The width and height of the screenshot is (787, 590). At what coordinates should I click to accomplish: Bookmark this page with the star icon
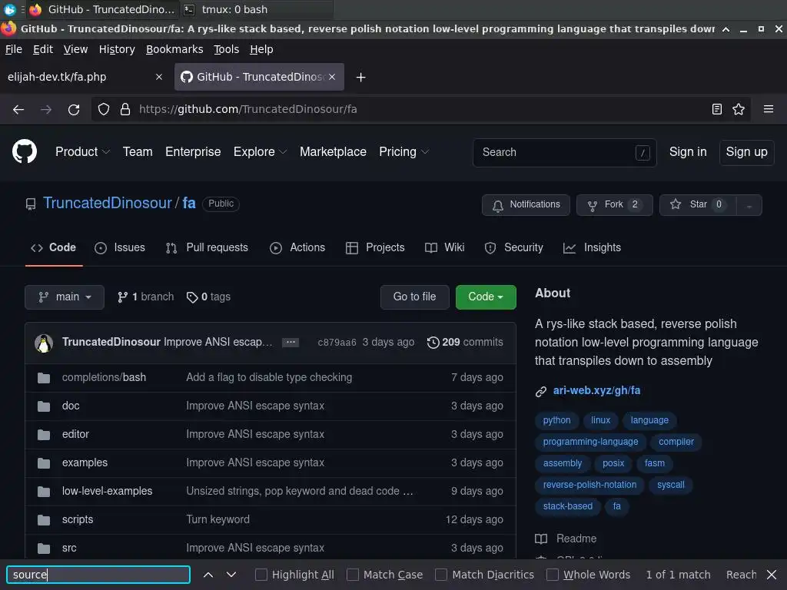739,109
